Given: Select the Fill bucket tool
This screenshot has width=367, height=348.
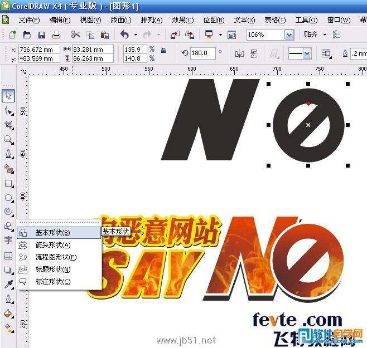Looking at the screenshot, I should click(x=8, y=313).
